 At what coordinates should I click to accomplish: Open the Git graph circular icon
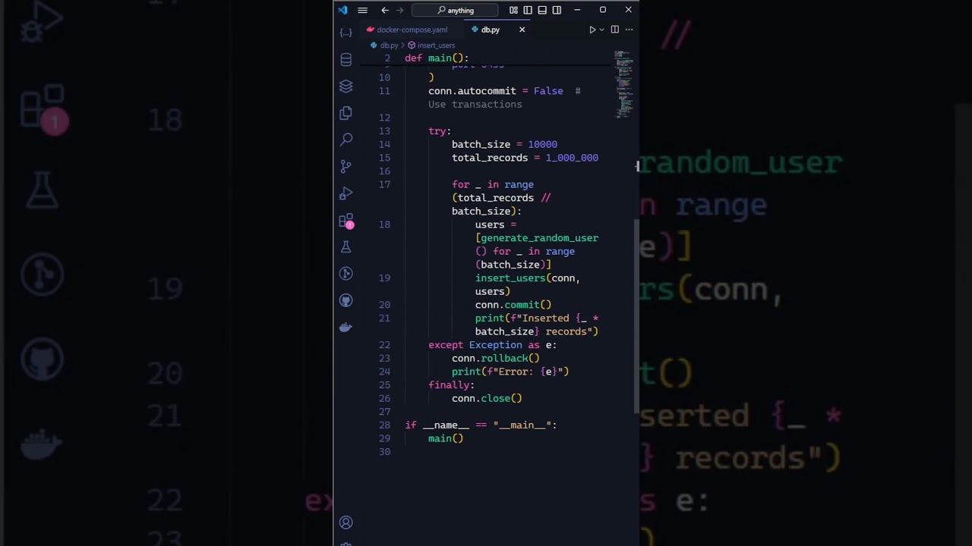[346, 274]
